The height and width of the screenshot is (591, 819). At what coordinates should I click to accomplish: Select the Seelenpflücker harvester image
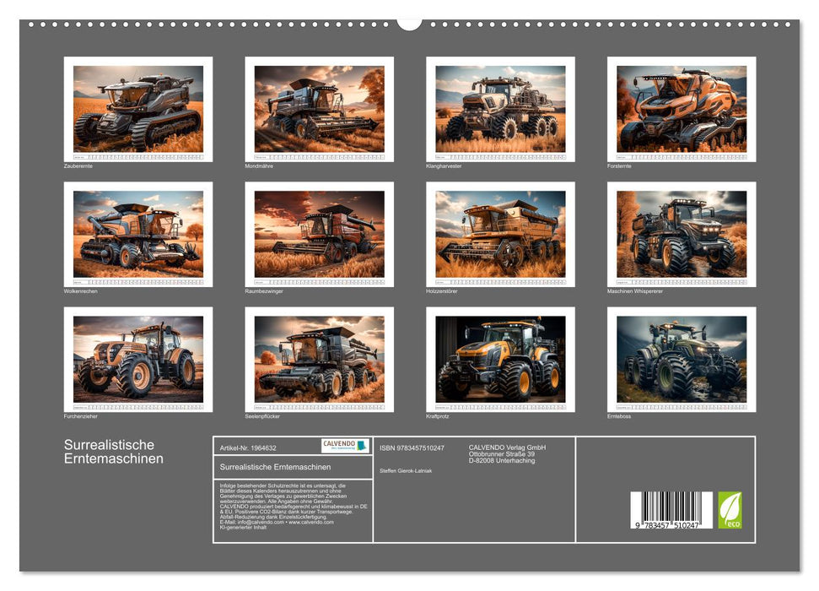click(x=319, y=359)
